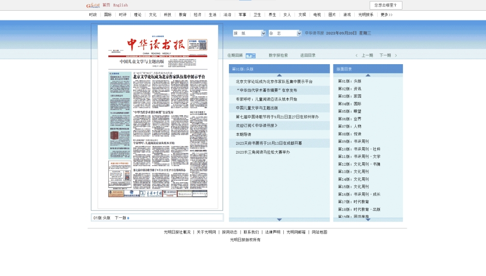The height and width of the screenshot is (276, 486).
Task: Click the 您想去哪里? search box
Action: pos(385,5)
